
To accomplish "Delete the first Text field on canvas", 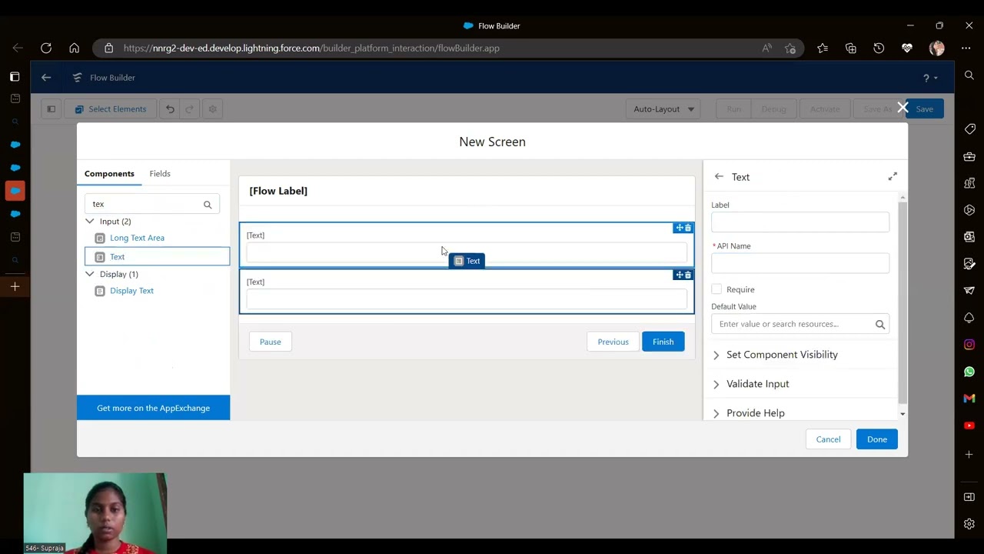I will (688, 228).
